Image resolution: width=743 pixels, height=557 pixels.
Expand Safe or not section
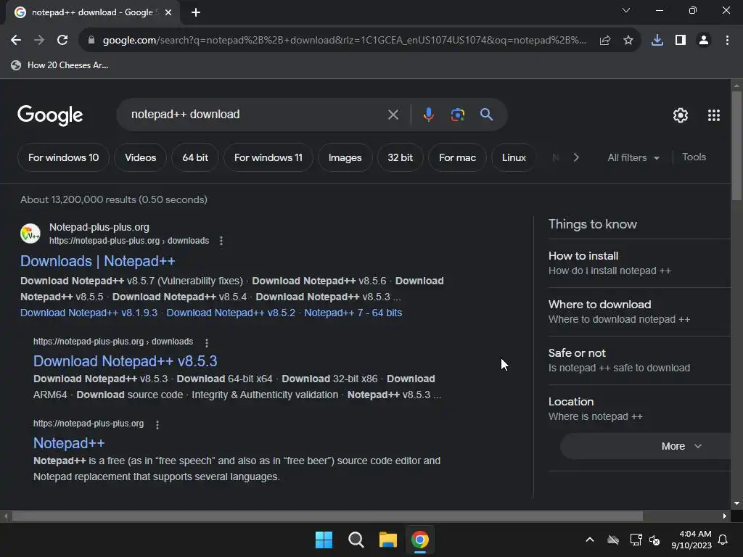coord(639,360)
